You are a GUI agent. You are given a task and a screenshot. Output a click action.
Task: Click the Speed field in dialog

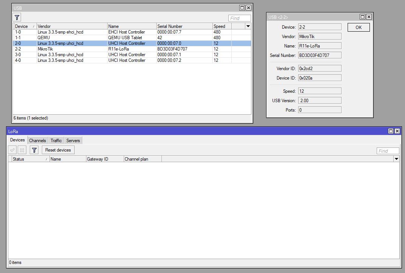click(320, 91)
